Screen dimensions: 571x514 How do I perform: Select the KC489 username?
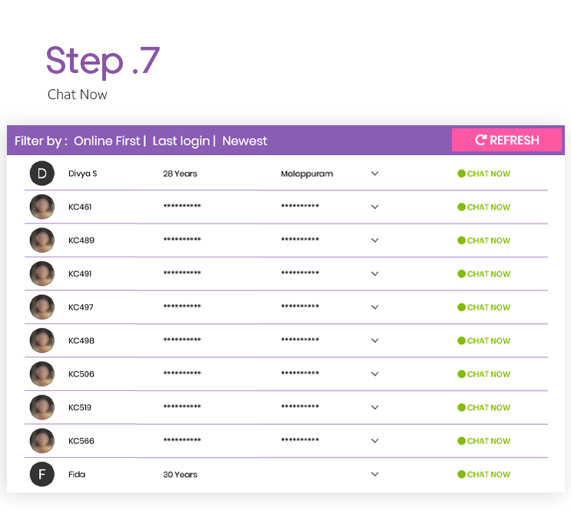point(81,240)
